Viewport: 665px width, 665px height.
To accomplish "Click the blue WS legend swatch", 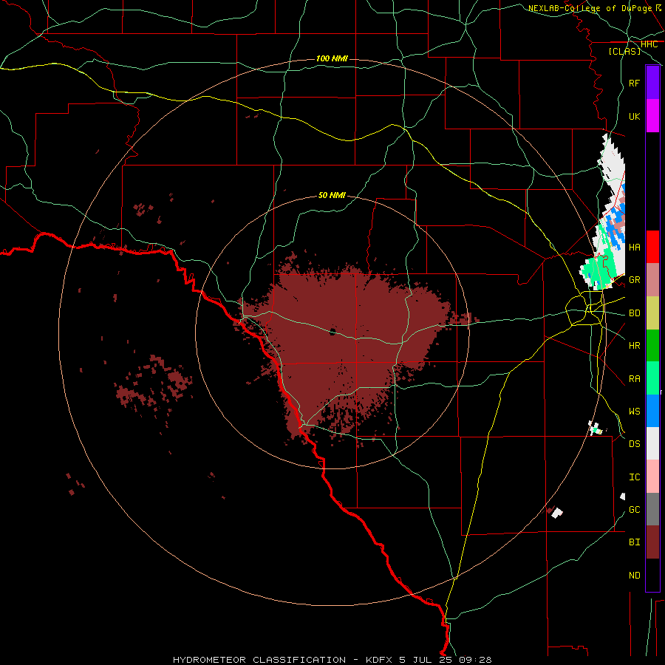I will 652,411.
